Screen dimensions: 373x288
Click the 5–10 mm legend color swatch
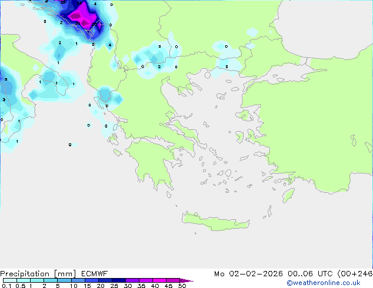coord(64,280)
